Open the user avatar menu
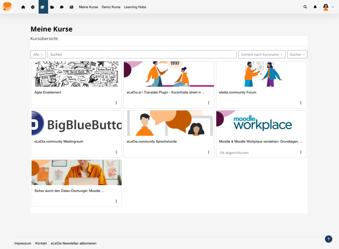 click(x=328, y=7)
